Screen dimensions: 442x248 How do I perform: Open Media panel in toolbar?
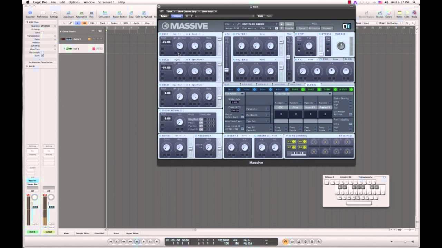(414, 14)
